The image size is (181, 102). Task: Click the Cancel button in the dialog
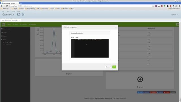click(108, 67)
